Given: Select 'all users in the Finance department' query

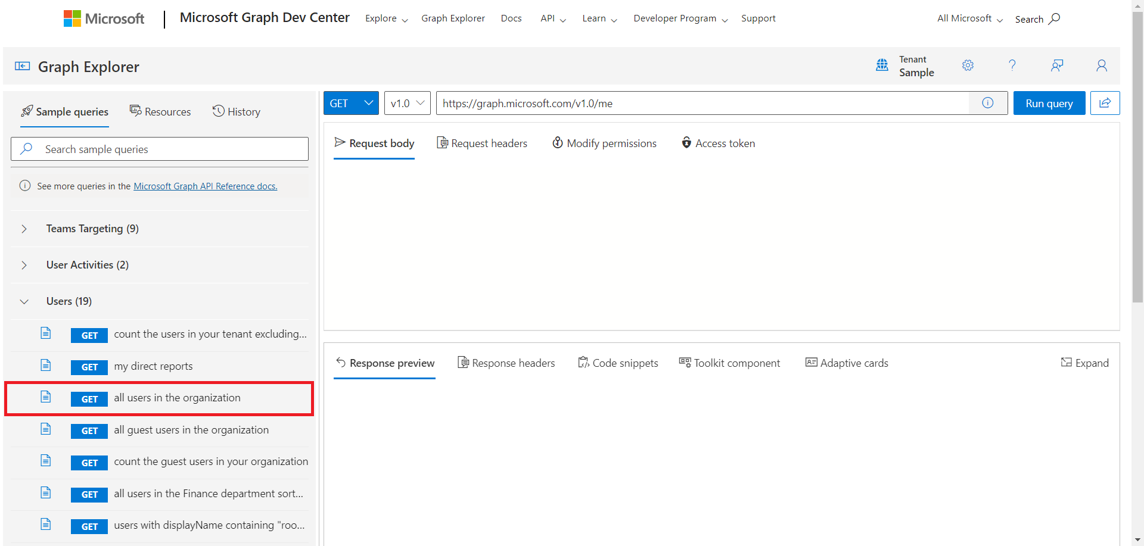Looking at the screenshot, I should click(160, 494).
